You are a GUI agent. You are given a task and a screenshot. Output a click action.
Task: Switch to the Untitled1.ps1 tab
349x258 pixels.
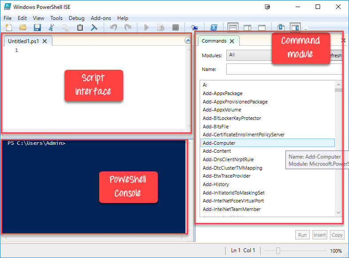pyautogui.click(x=24, y=41)
